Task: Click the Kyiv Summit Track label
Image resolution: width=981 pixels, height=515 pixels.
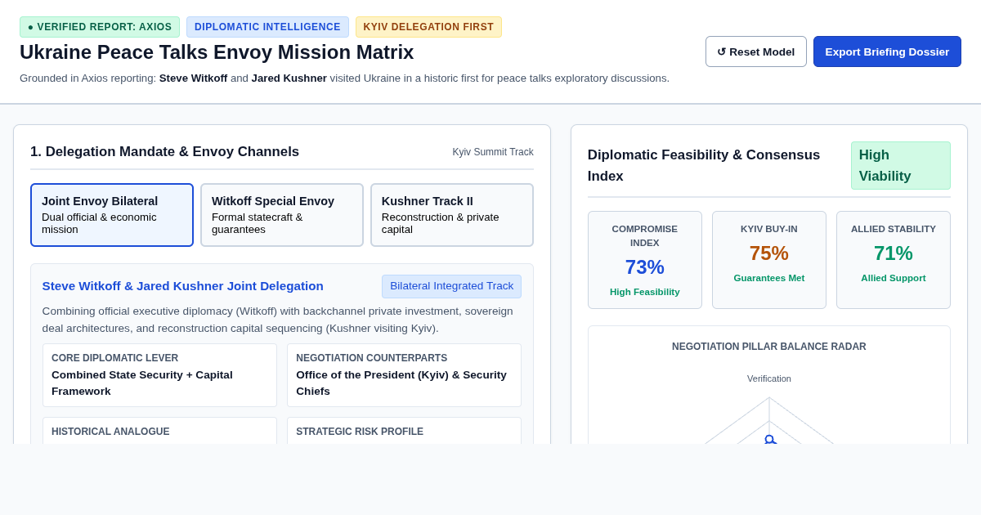Action: click(x=493, y=152)
